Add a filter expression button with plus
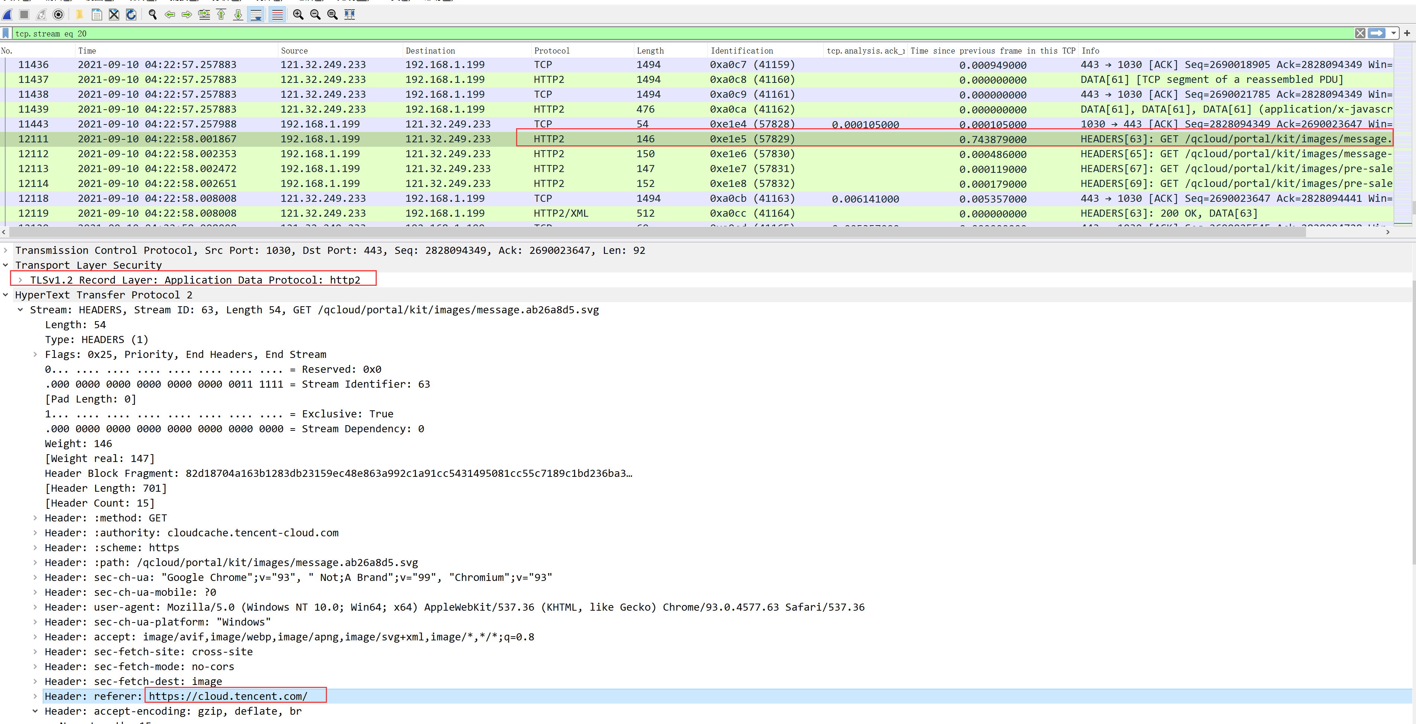The image size is (1416, 724). (1407, 33)
